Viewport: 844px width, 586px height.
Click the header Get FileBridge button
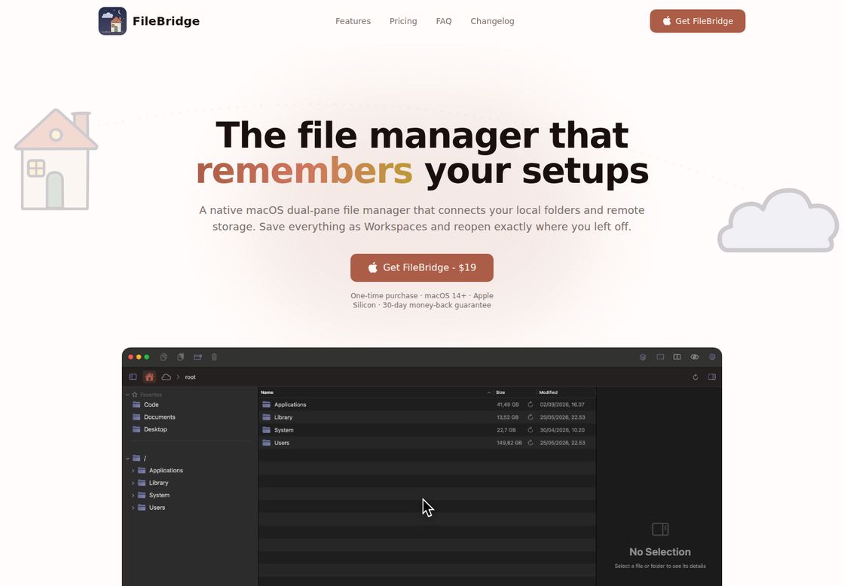[698, 21]
